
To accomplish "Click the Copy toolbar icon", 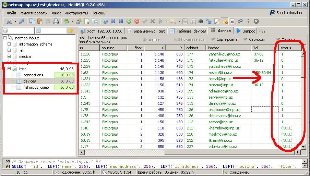I will pos(32,22).
